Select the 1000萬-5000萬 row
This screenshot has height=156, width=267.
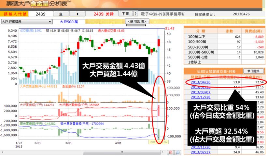(224, 52)
